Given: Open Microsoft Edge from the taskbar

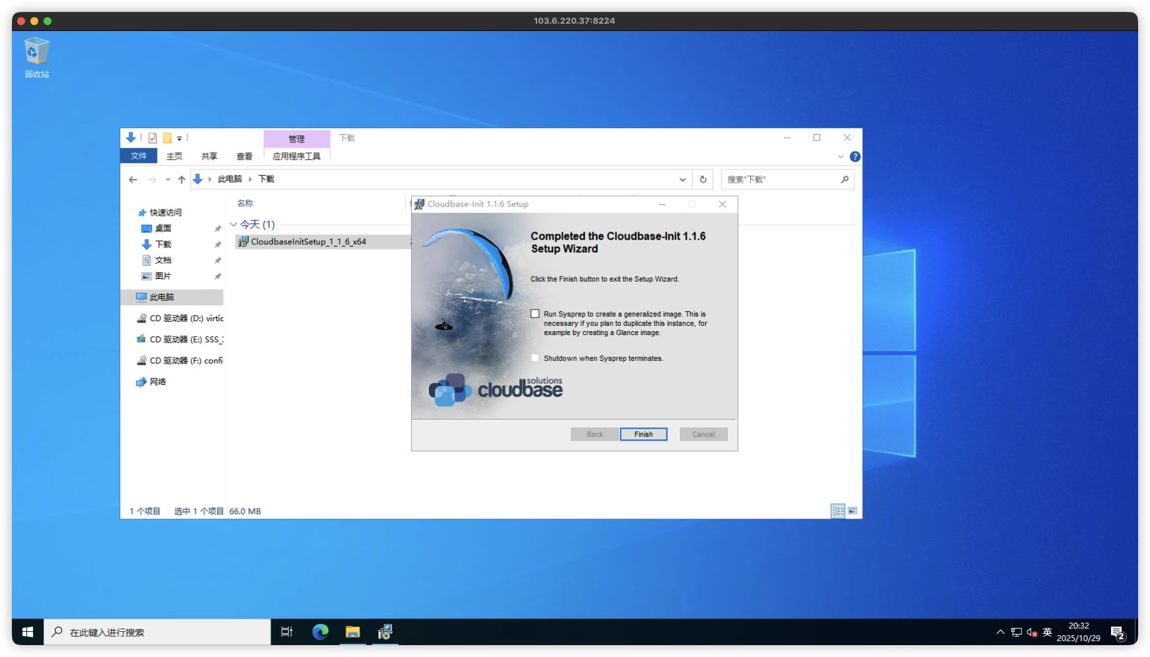Looking at the screenshot, I should [x=321, y=632].
